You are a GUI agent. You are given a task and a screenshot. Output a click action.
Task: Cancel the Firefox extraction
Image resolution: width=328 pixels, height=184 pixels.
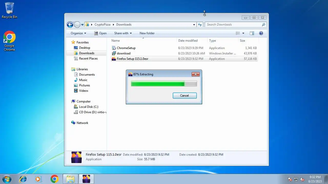[x=184, y=96]
